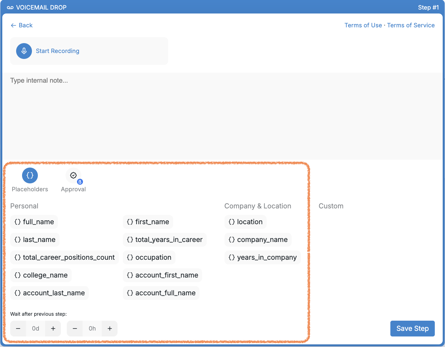
Task: Click into the internal note text area
Action: 222,115
